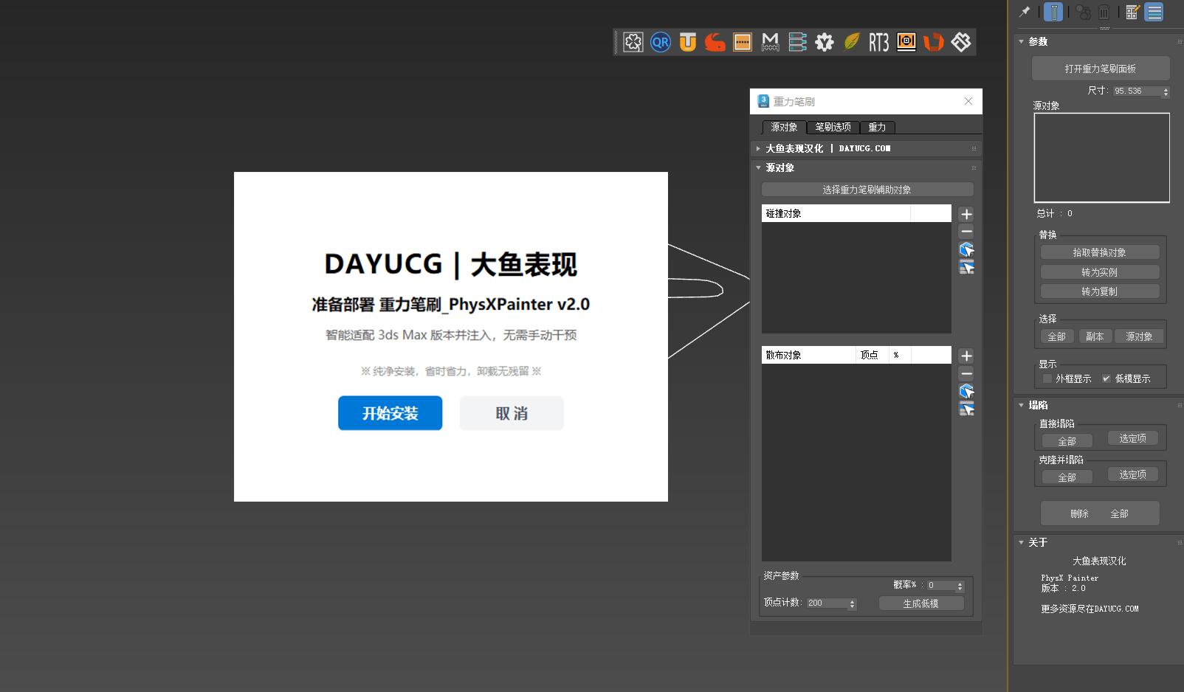1184x692 pixels.
Task: Select 全部 in the 选择 group
Action: point(1057,336)
